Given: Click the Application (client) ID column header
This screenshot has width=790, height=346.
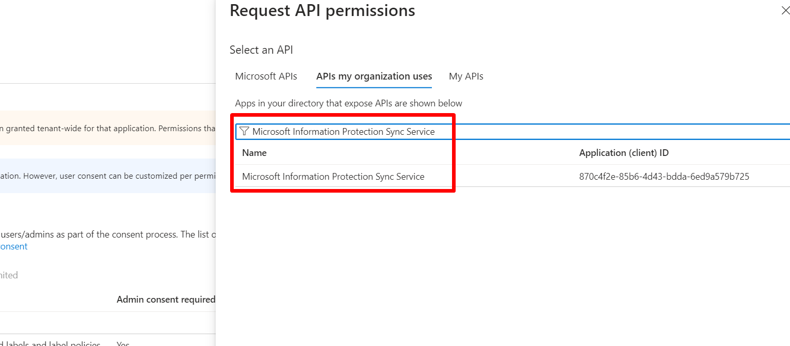Looking at the screenshot, I should tap(624, 153).
